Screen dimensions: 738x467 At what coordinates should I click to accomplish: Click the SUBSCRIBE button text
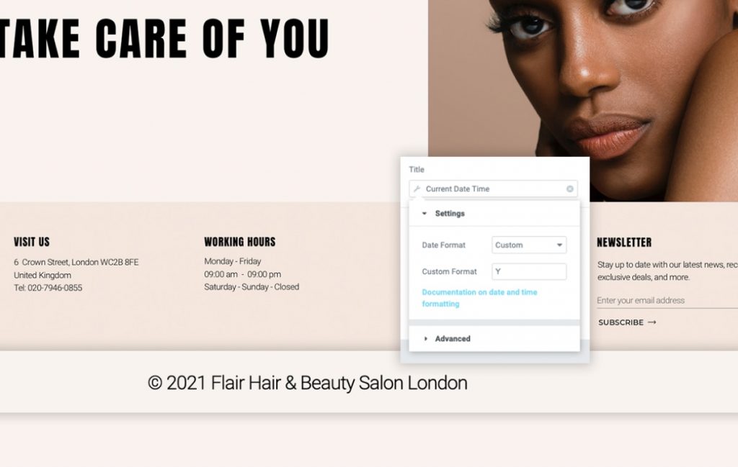click(621, 322)
